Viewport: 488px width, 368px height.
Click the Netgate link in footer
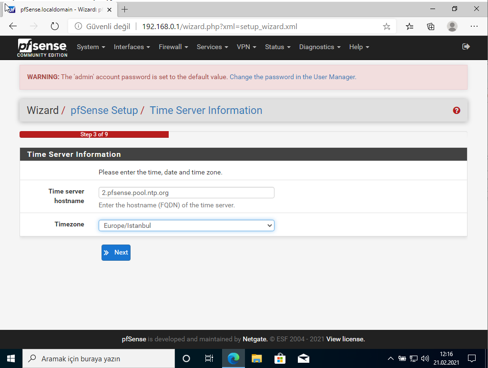click(255, 339)
